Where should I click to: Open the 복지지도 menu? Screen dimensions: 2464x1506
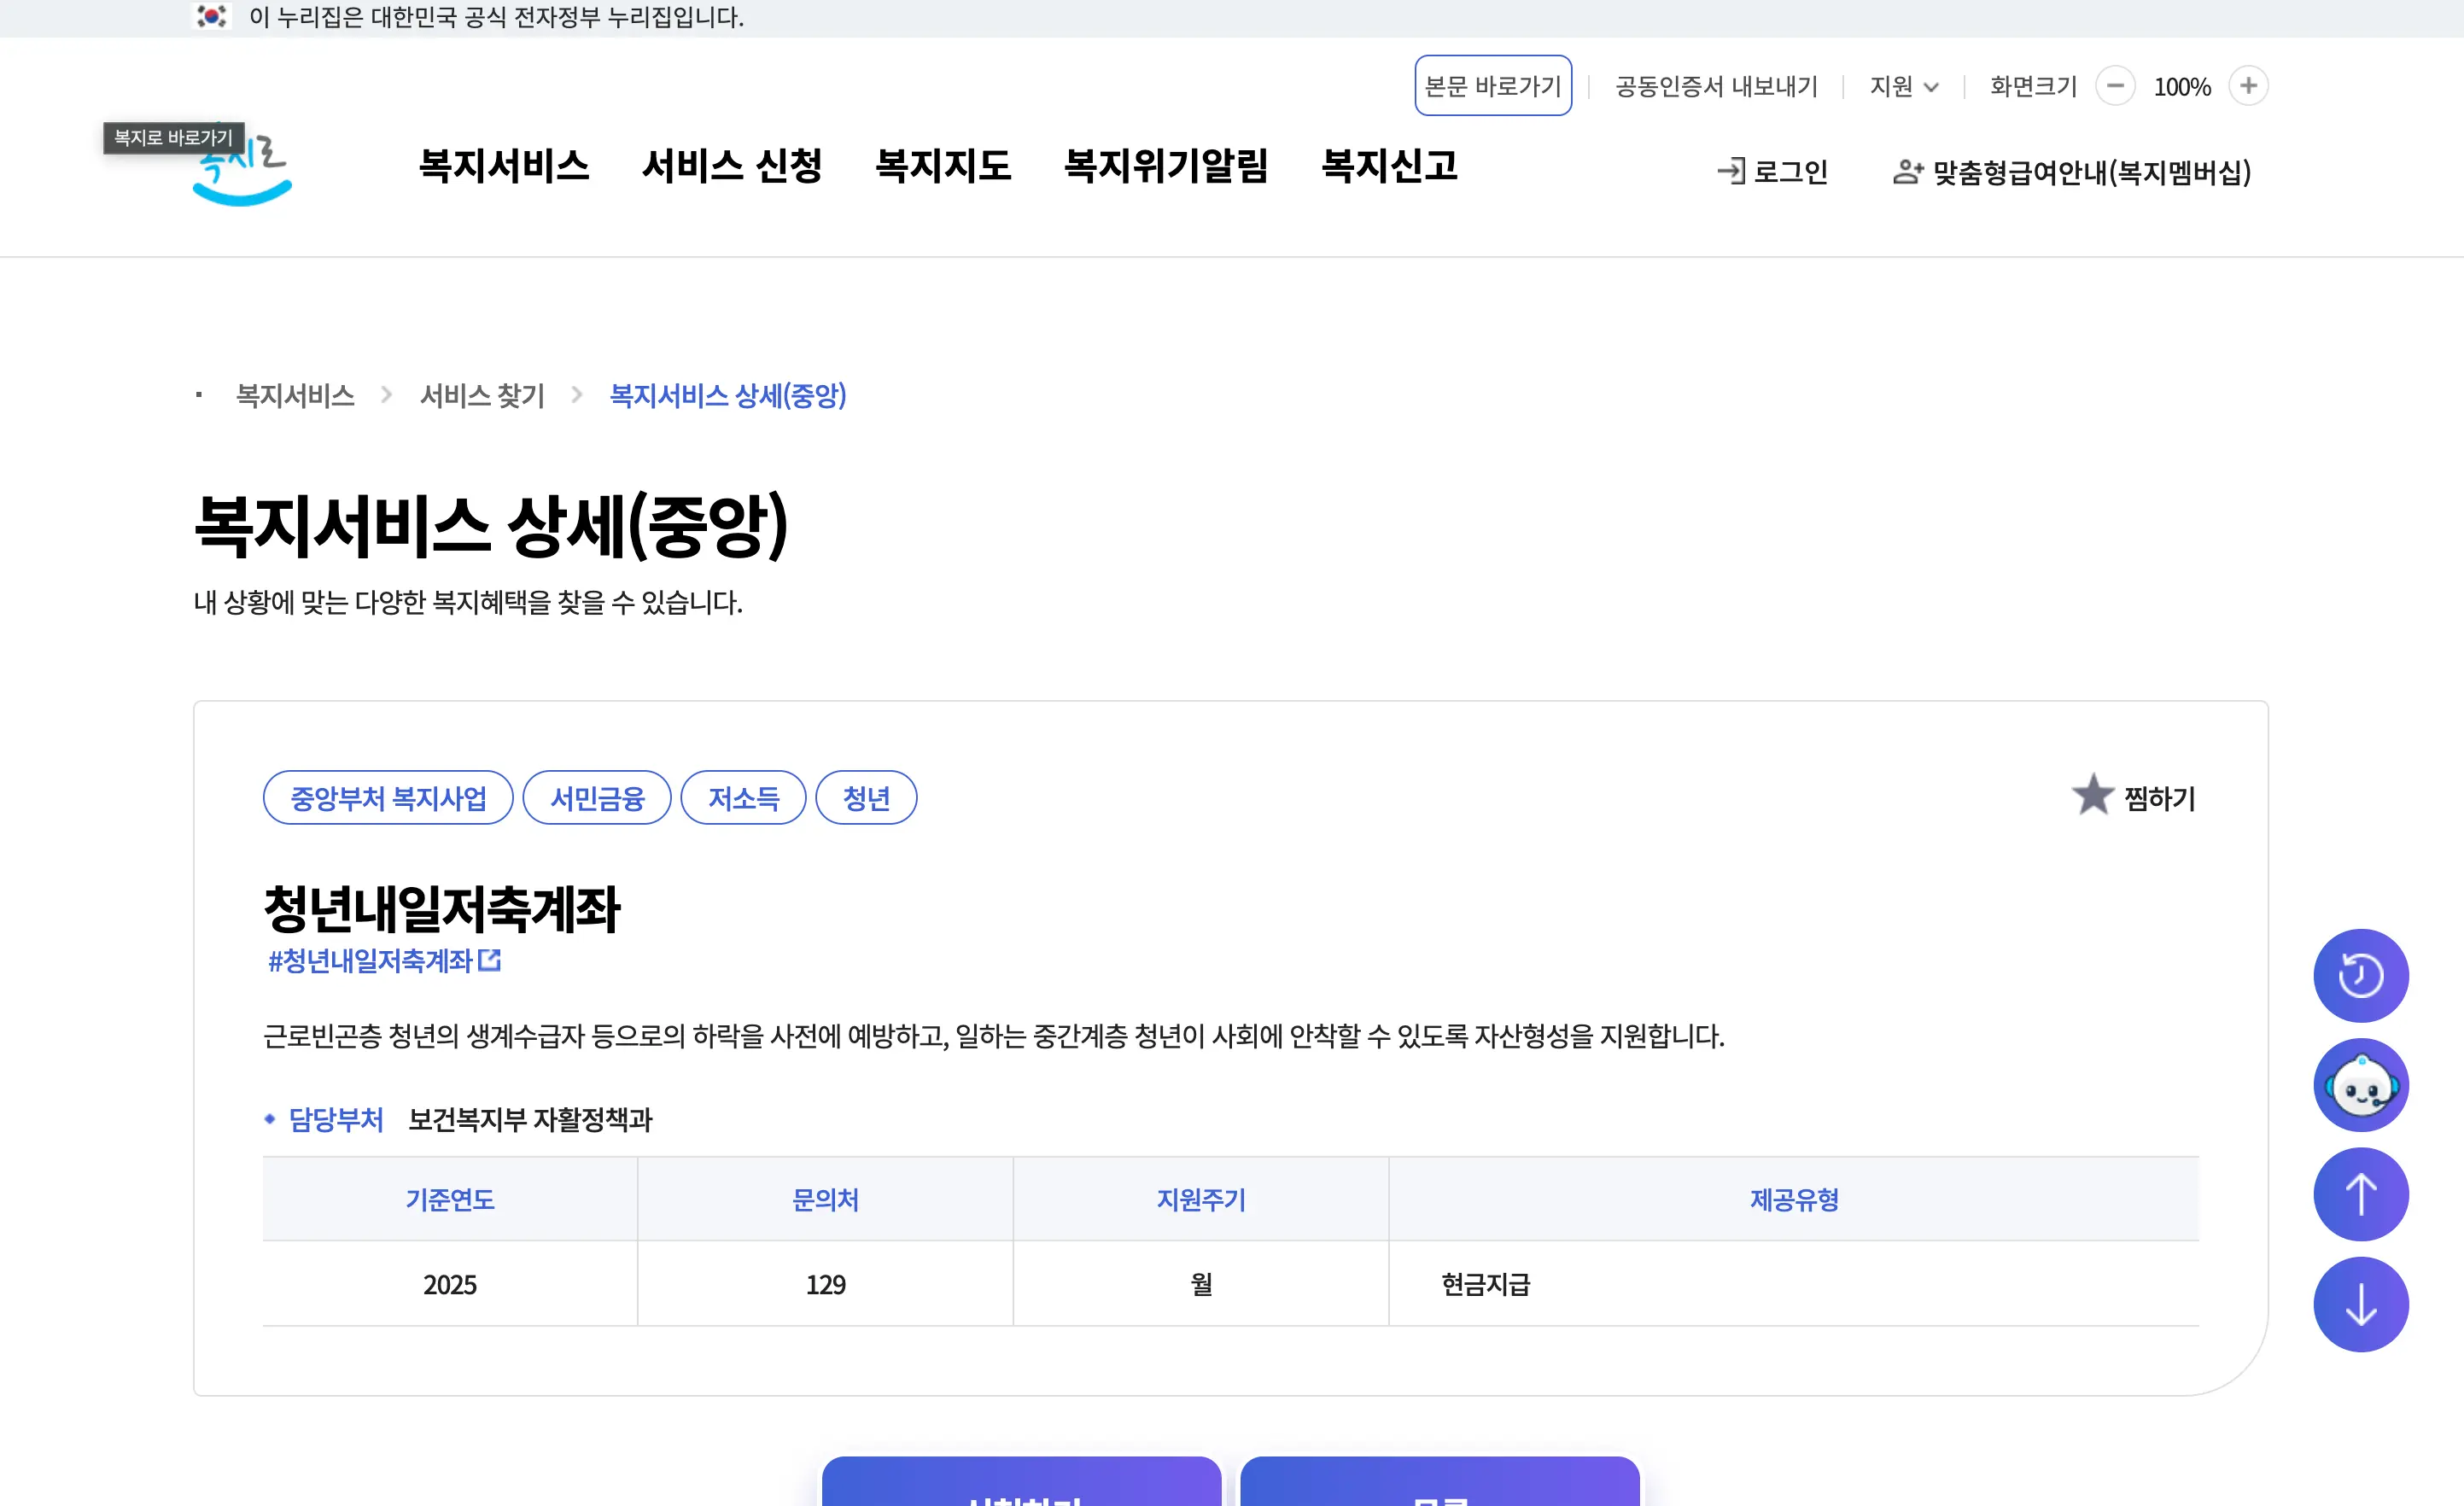point(943,166)
